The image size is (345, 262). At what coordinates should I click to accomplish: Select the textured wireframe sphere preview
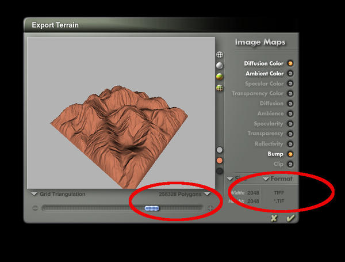220,88
